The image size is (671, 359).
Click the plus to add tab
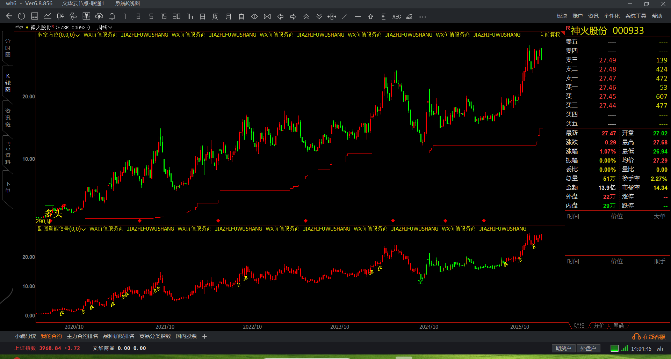tap(204, 336)
